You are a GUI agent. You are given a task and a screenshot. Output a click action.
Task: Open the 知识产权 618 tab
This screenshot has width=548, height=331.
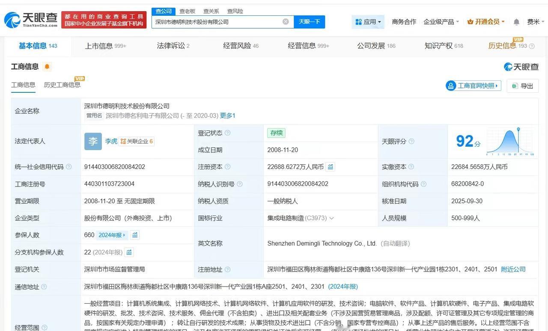[444, 46]
